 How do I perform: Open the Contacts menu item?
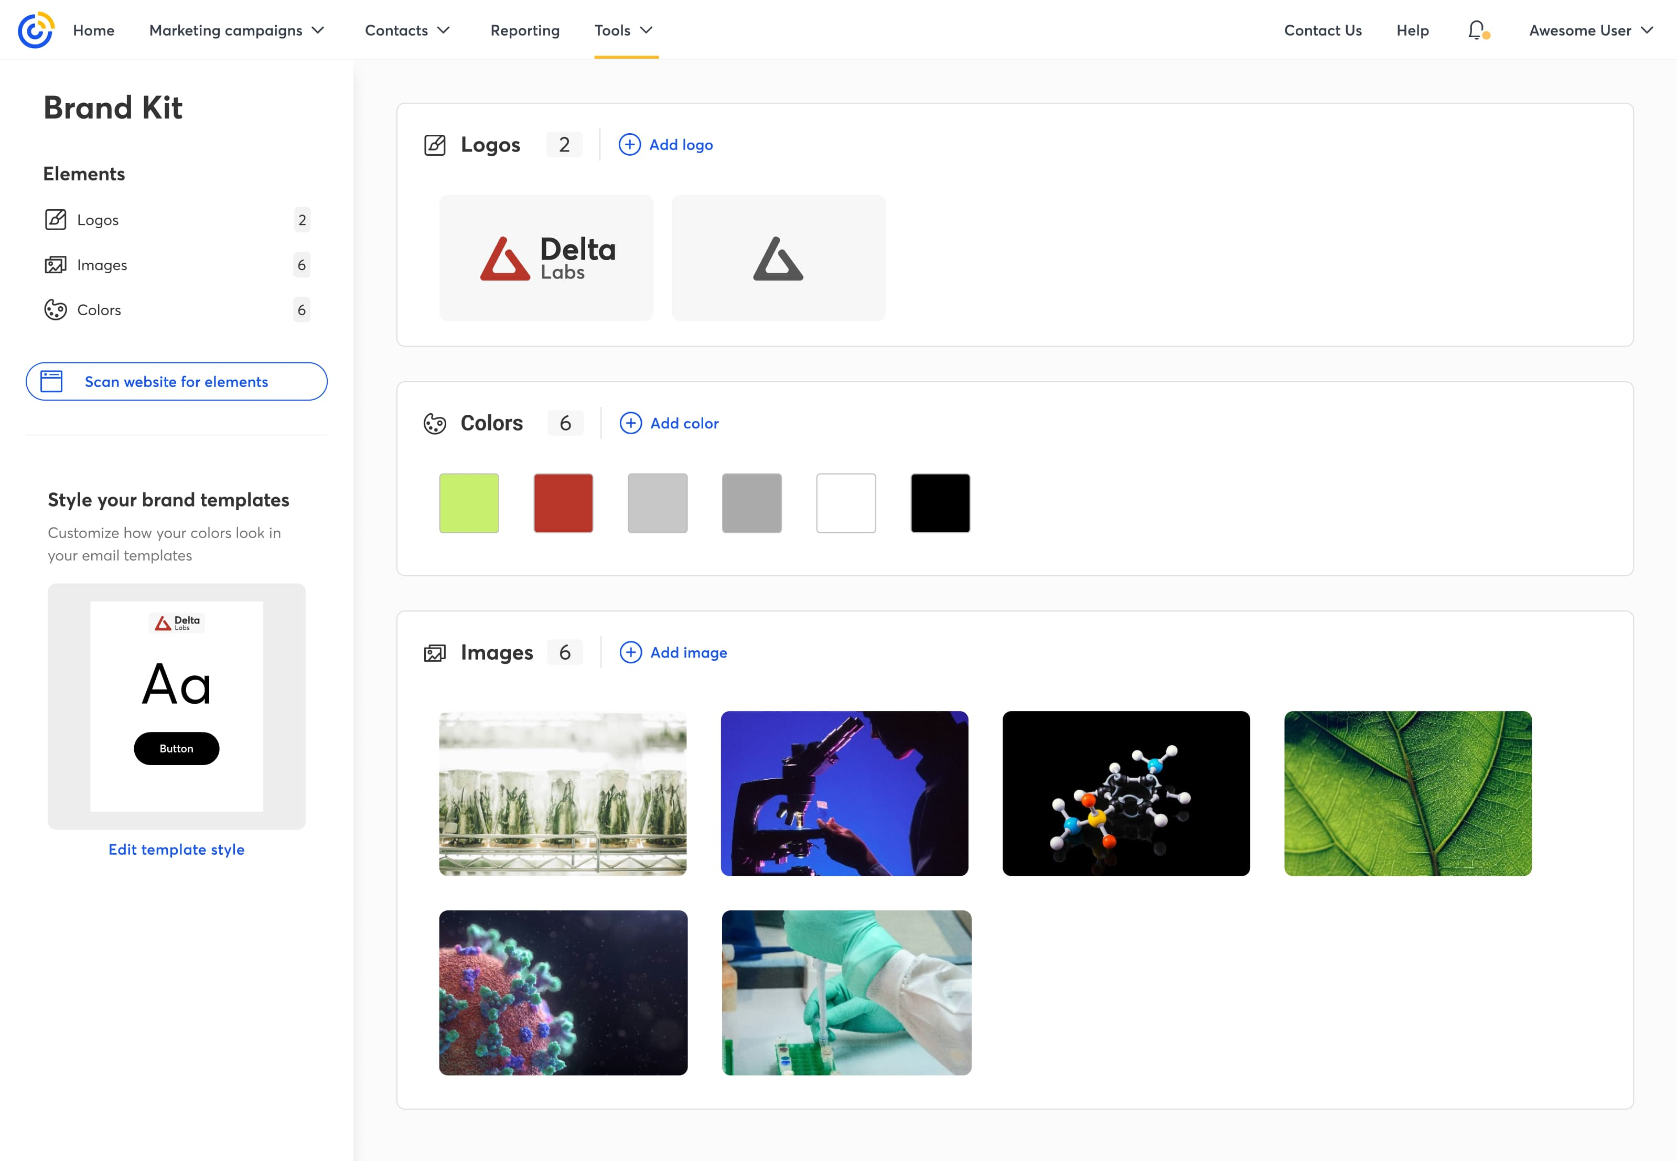[x=396, y=30]
